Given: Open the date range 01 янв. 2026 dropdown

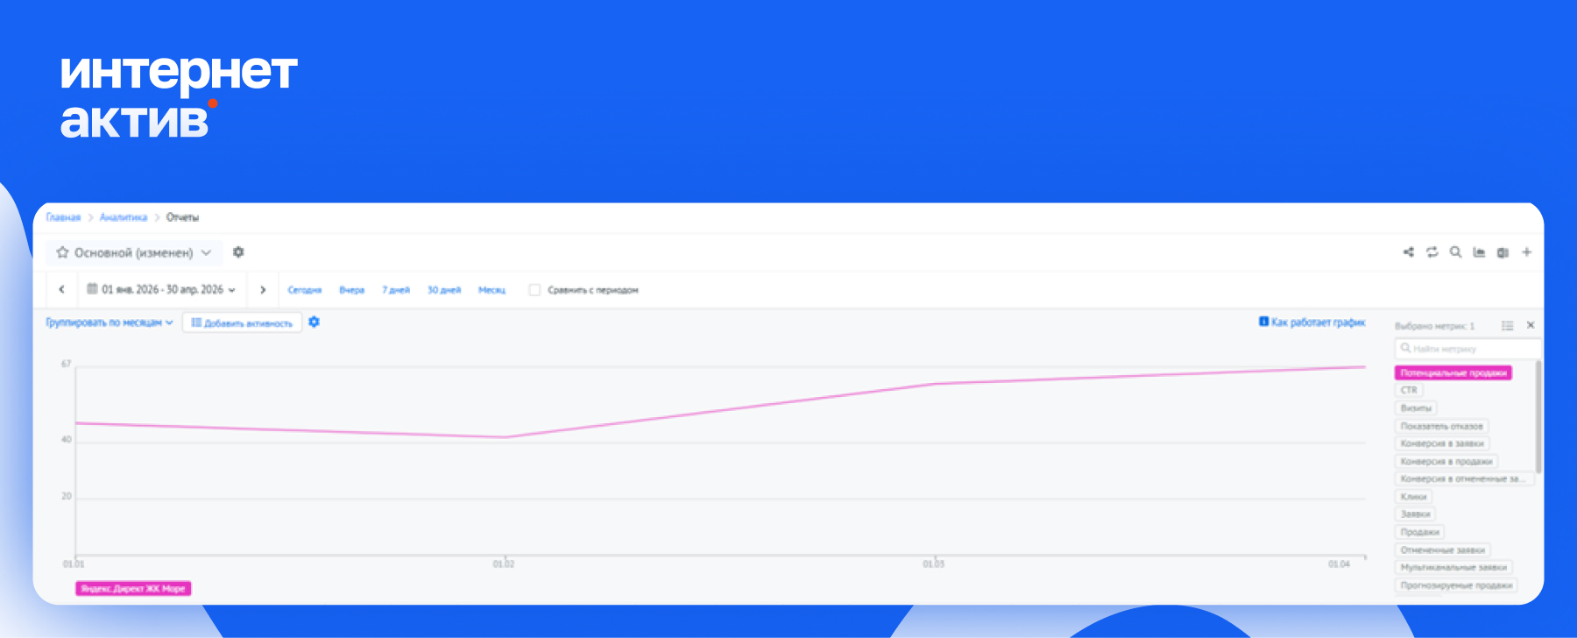Looking at the screenshot, I should coord(162,289).
